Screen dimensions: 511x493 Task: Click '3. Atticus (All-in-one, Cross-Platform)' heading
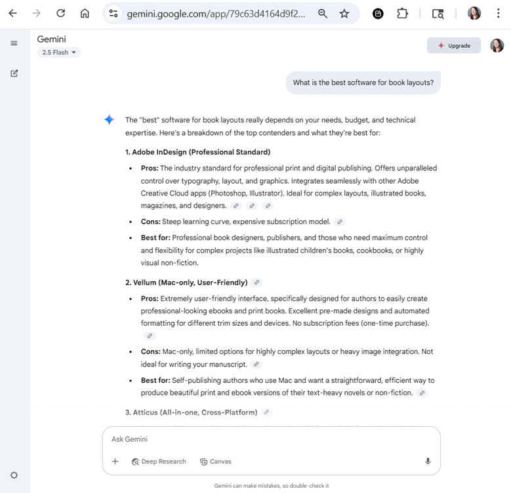[192, 412]
